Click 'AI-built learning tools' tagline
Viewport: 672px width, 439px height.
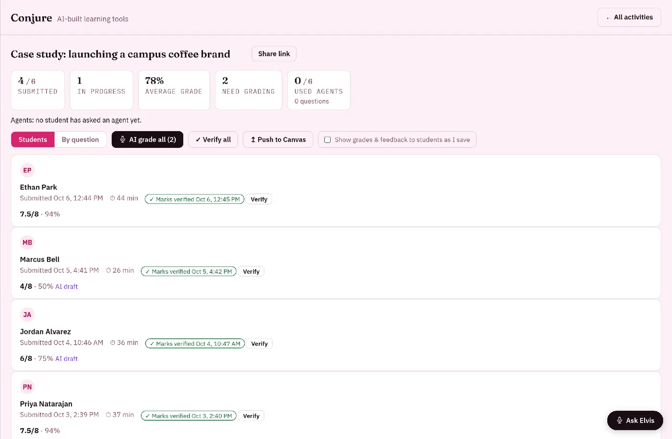93,19
